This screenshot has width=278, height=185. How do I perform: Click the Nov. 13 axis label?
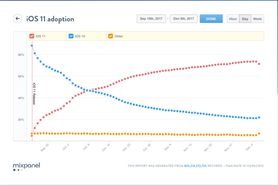(187, 147)
